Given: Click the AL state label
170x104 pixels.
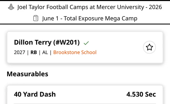Looking at the screenshot, I should (45, 52).
